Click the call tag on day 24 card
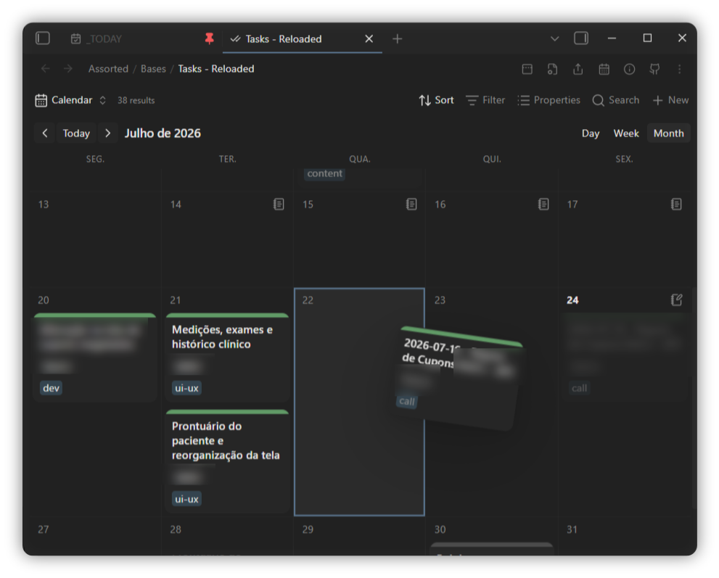This screenshot has height=578, width=719. click(x=579, y=388)
